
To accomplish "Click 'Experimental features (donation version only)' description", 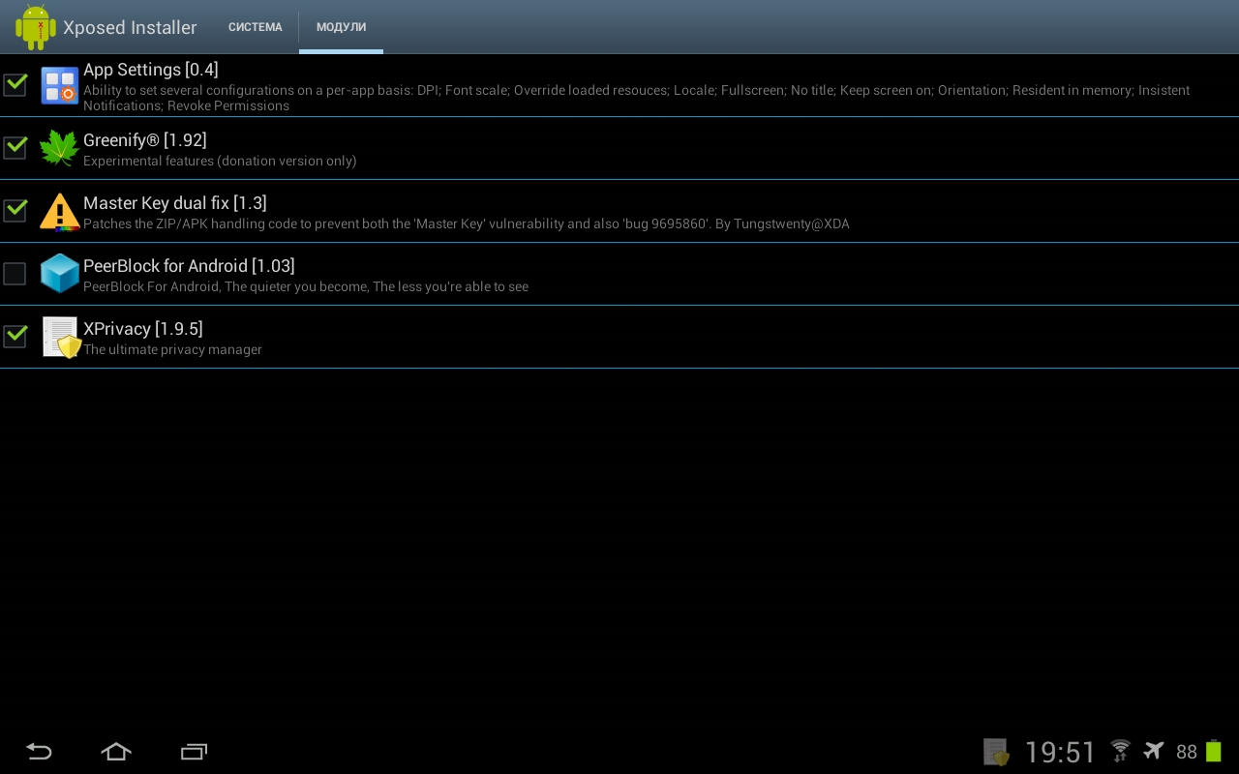I will pos(220,161).
